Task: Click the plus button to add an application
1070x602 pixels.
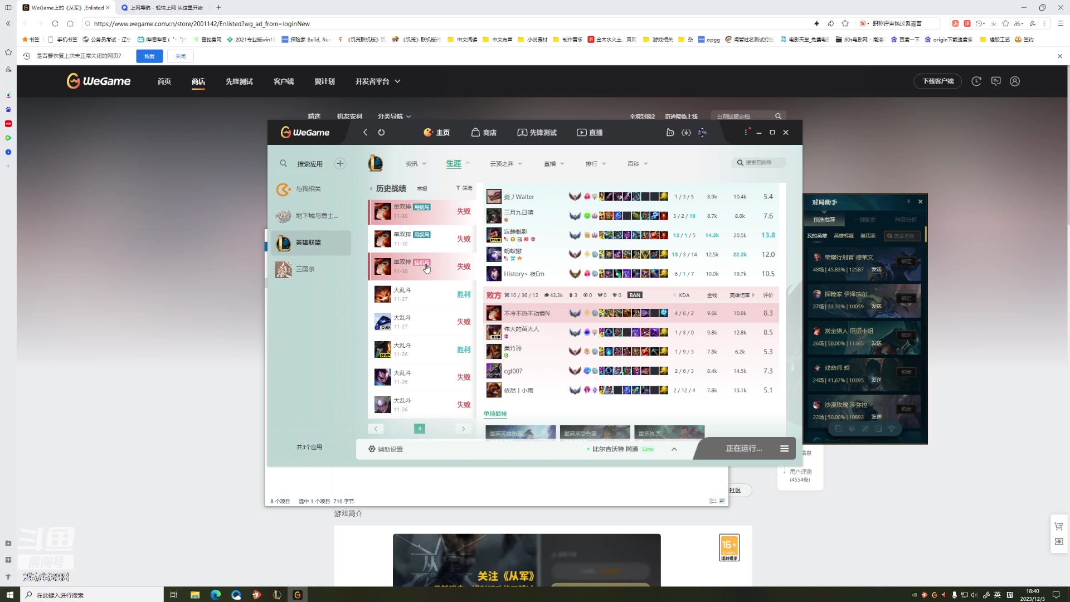Action: [x=340, y=163]
